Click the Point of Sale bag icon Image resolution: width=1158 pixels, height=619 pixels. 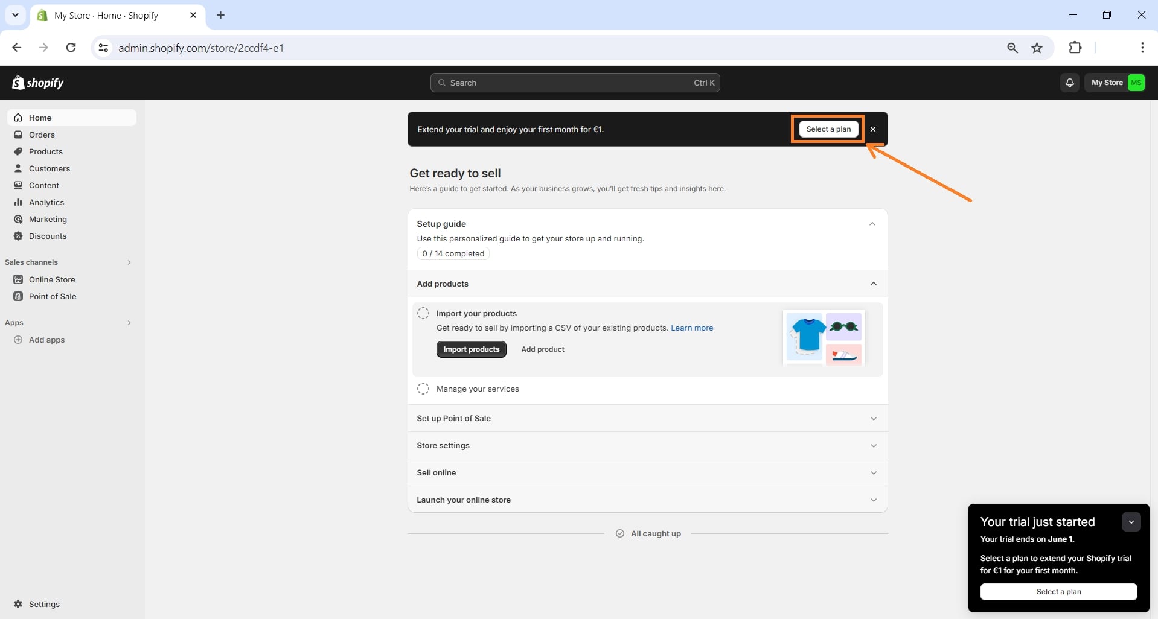coord(18,296)
